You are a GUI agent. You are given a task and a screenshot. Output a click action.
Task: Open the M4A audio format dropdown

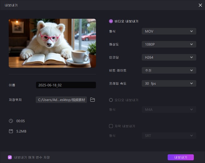(x=169, y=109)
